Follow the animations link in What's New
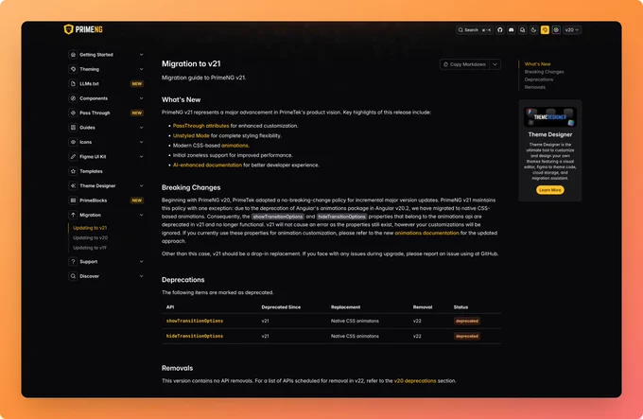The height and width of the screenshot is (419, 643). (235, 146)
